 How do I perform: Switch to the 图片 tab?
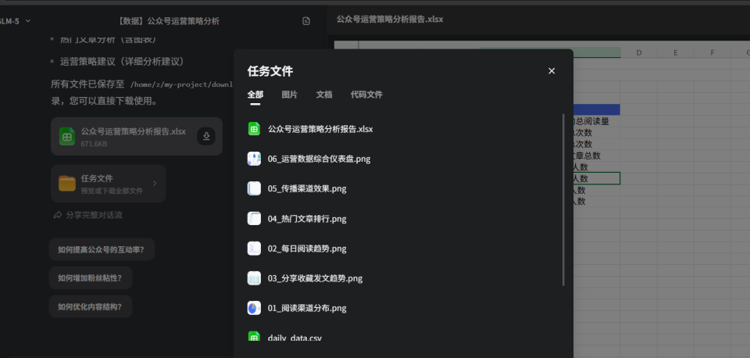coord(289,95)
